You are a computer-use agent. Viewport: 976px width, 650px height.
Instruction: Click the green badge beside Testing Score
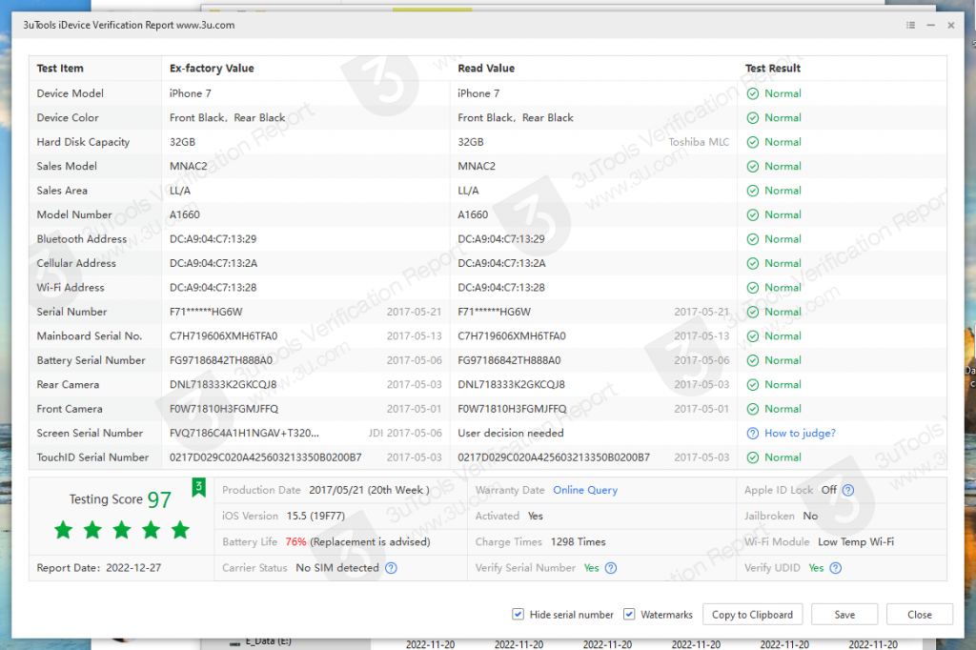point(198,488)
